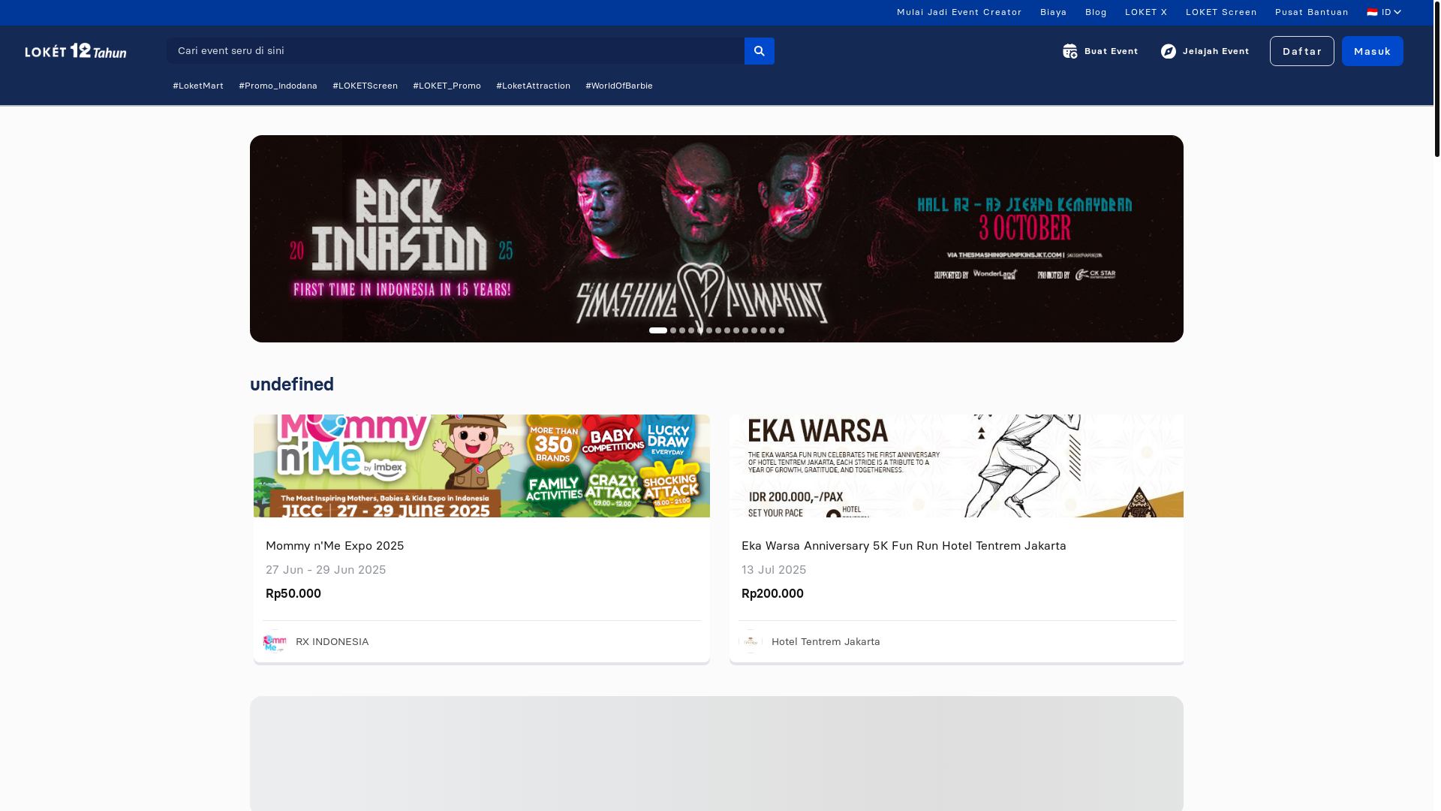Open the Blog menu item

[1096, 12]
